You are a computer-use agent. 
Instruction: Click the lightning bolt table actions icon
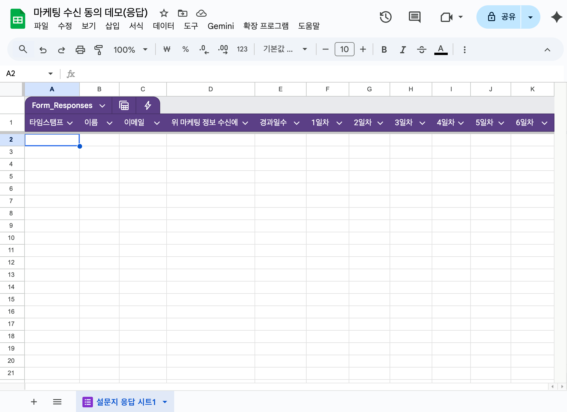148,105
